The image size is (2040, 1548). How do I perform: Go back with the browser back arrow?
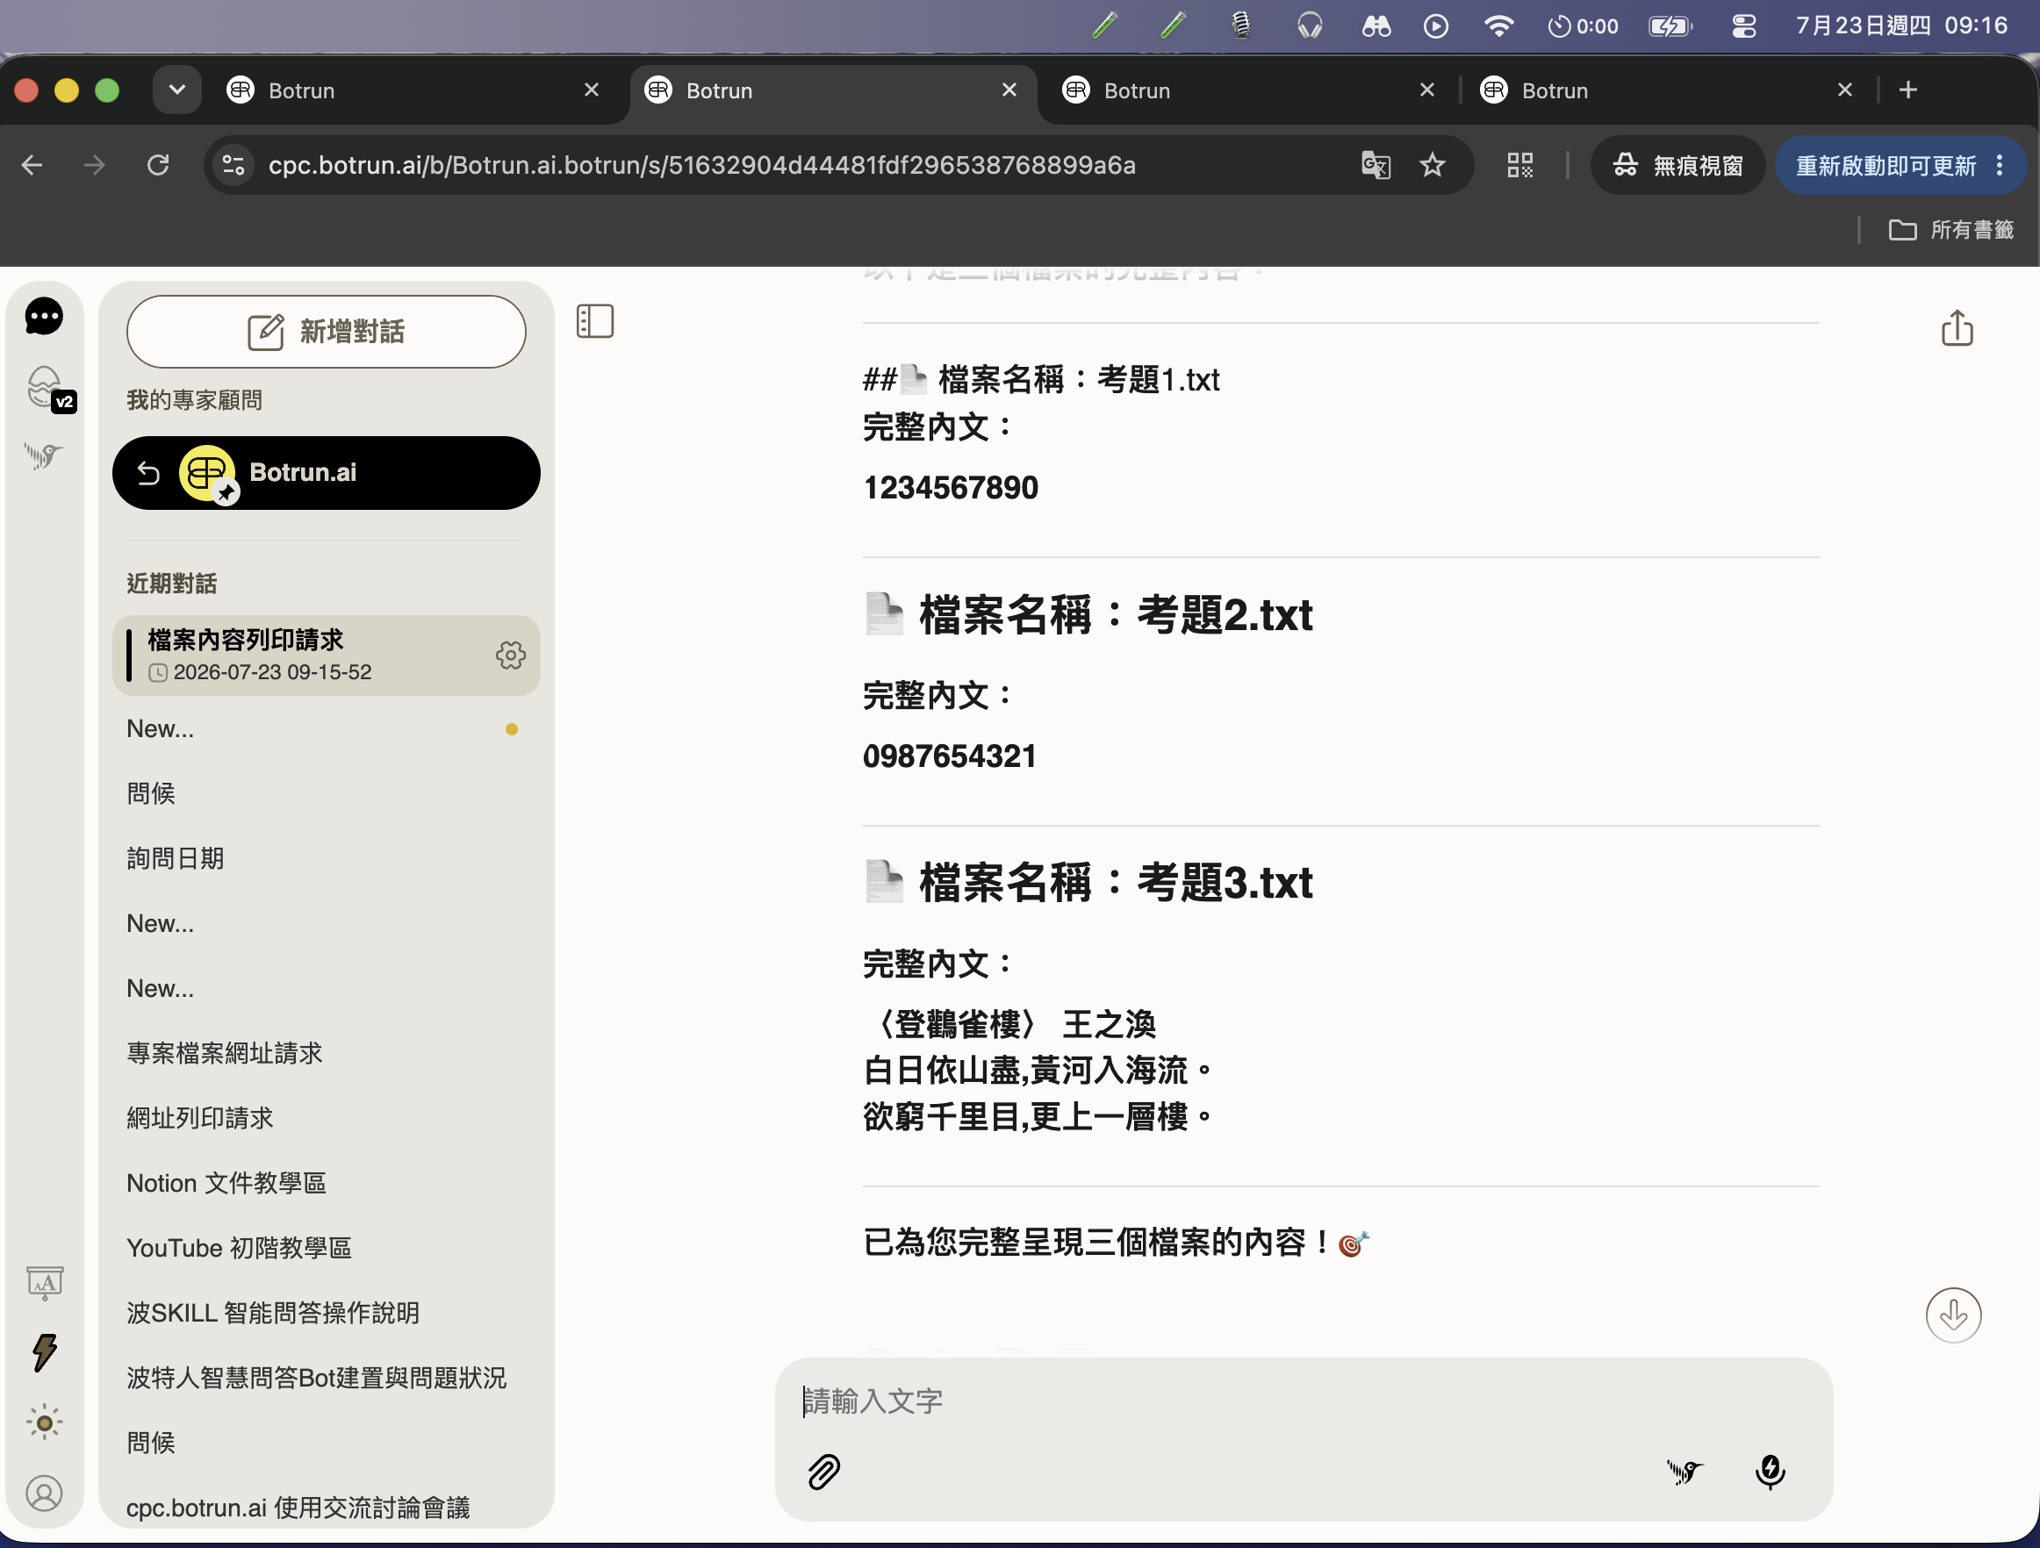32,165
